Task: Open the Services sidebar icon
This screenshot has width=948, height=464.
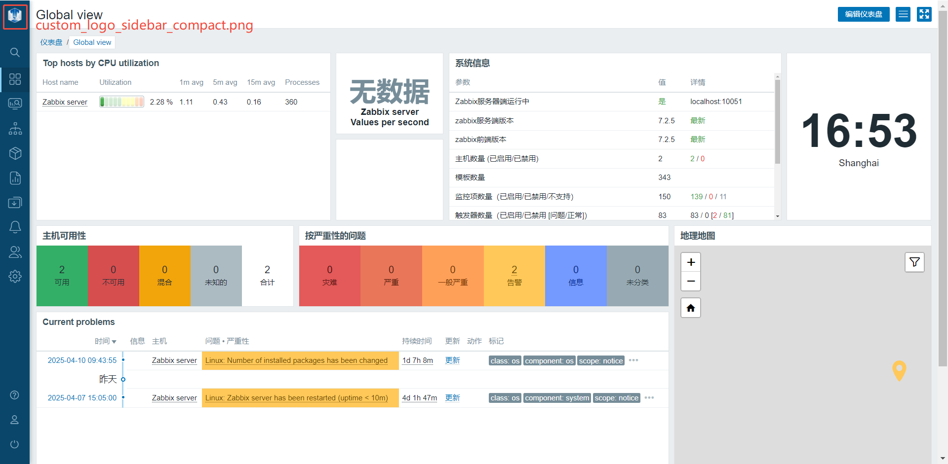Action: pyautogui.click(x=15, y=128)
